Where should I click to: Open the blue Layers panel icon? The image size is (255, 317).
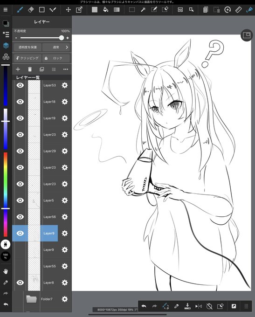pyautogui.click(x=6, y=46)
